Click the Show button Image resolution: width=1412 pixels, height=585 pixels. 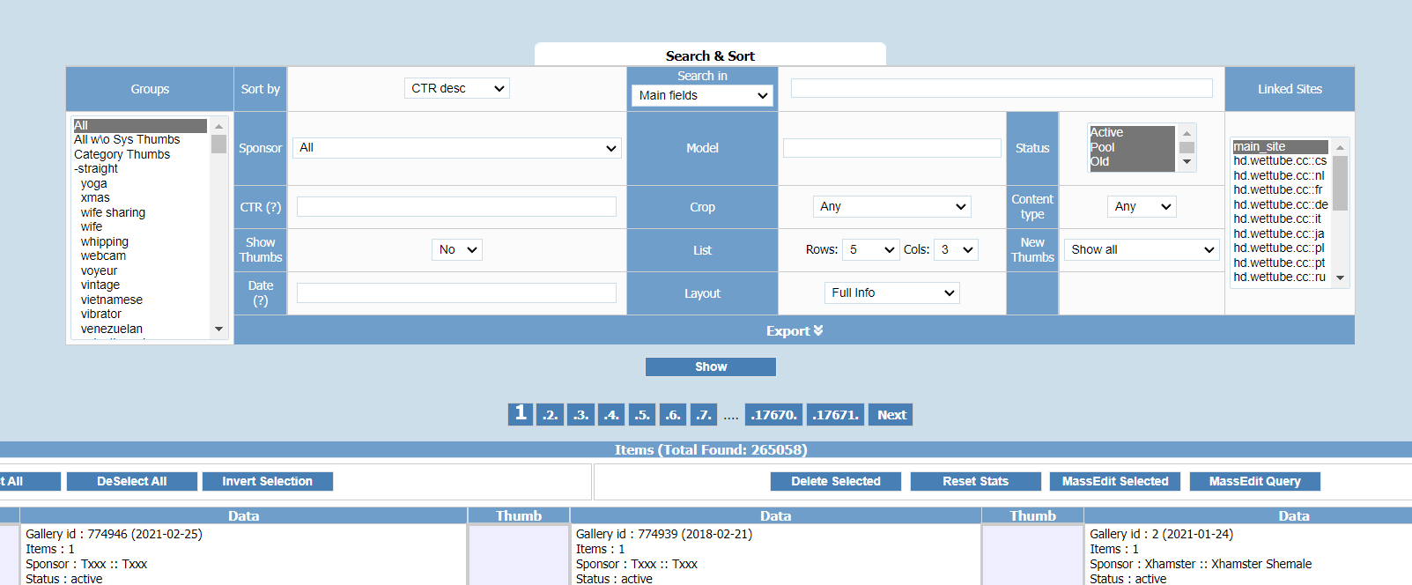[x=710, y=367]
